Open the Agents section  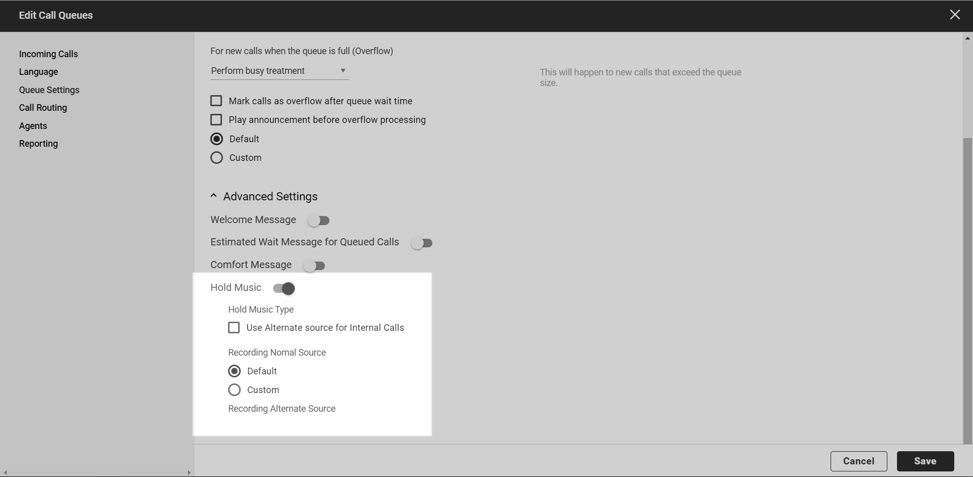point(33,125)
